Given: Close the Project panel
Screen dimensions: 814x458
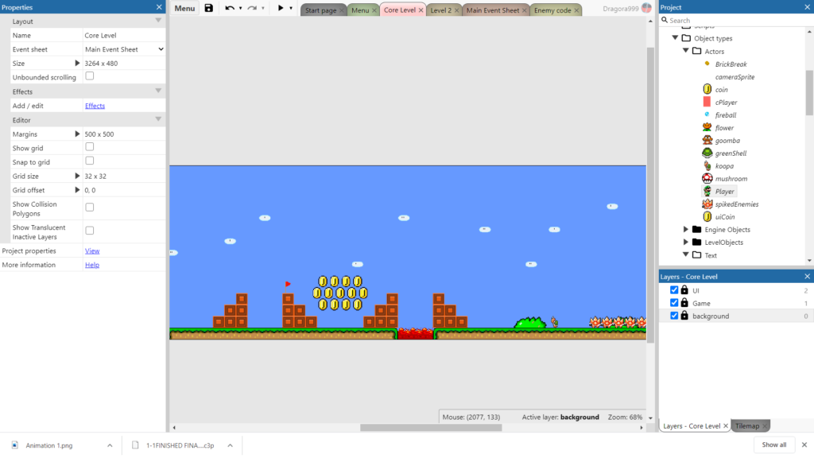Looking at the screenshot, I should [x=808, y=7].
